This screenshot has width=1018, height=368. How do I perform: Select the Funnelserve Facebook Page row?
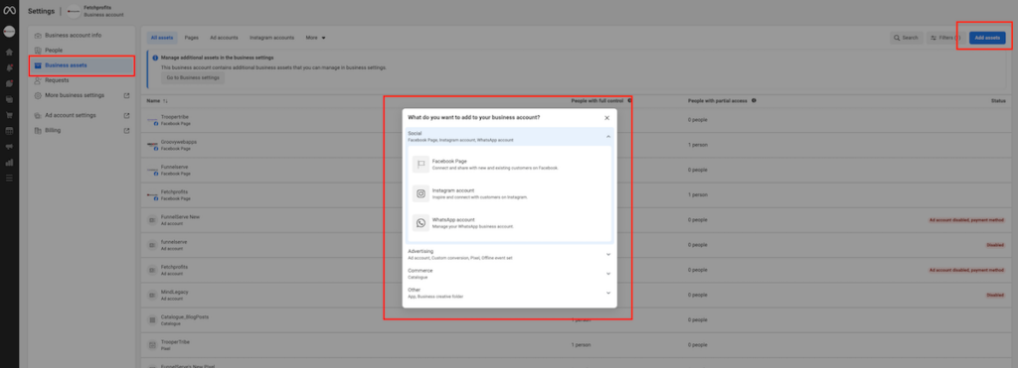click(577, 170)
